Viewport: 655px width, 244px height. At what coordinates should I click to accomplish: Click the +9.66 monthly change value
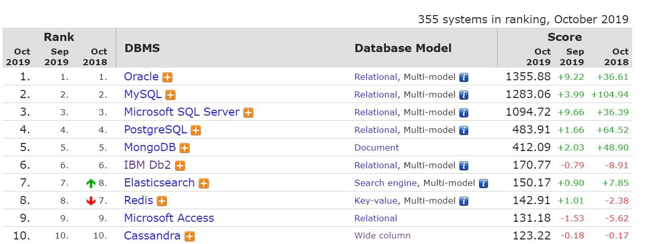pyautogui.click(x=571, y=113)
